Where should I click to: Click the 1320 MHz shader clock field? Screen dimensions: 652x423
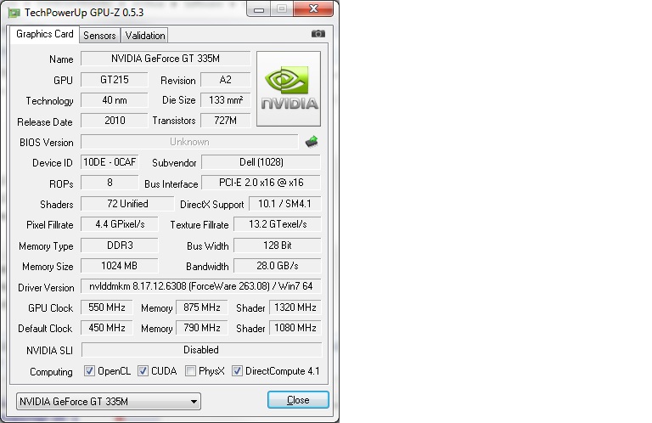click(295, 307)
